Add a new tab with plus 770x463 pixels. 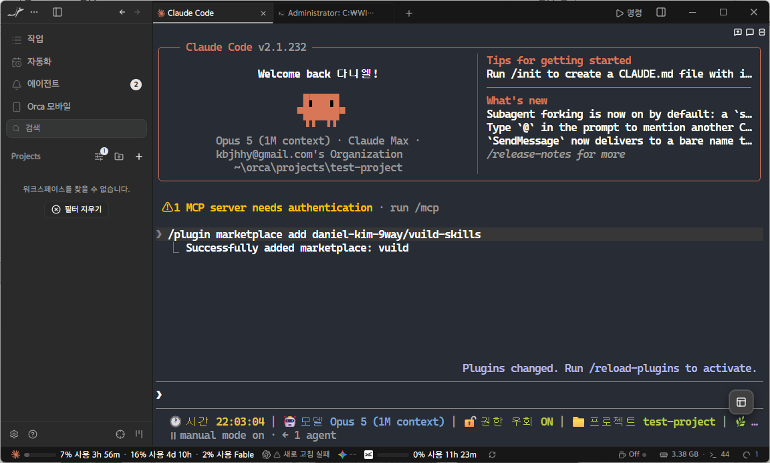[x=409, y=13]
